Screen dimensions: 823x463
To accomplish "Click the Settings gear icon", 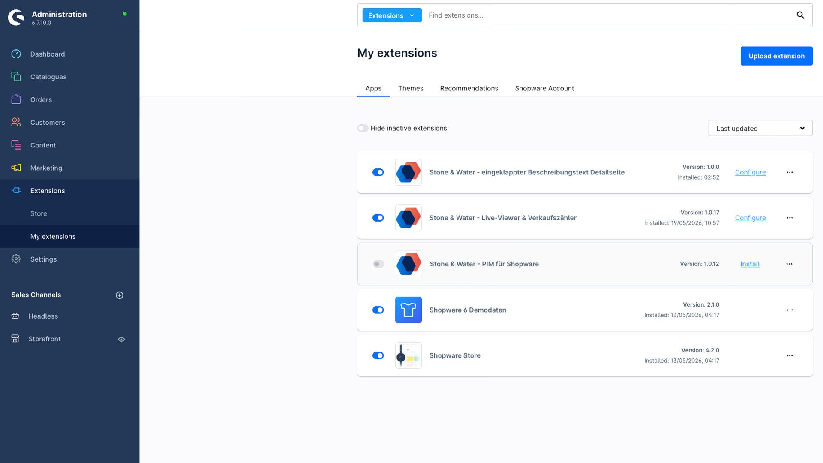I will coord(16,259).
